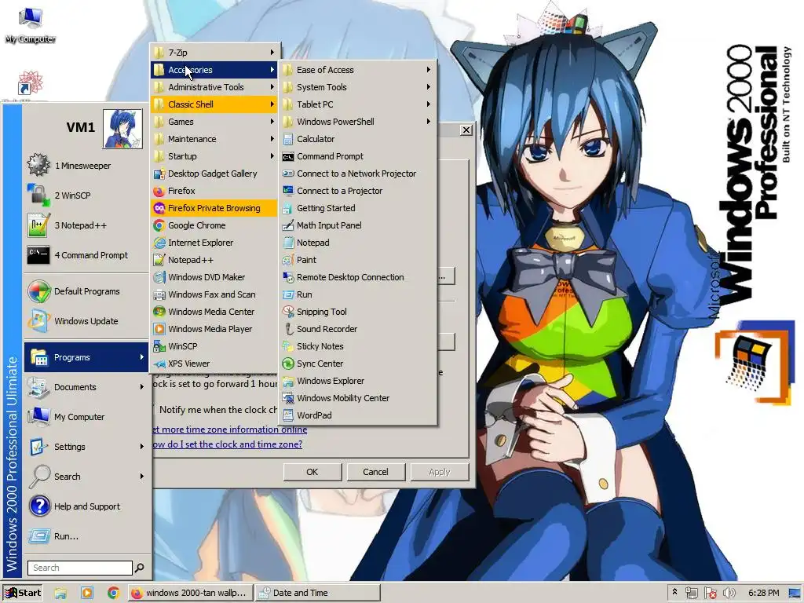This screenshot has height=603, width=804.
Task: Launch WordPad
Action: coord(357,415)
